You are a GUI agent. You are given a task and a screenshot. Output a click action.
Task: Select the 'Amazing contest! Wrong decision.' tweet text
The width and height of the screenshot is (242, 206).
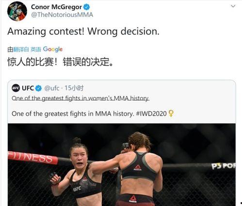click(x=83, y=32)
